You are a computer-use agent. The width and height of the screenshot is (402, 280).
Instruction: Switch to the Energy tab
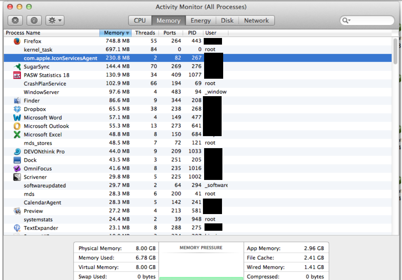tap(201, 21)
